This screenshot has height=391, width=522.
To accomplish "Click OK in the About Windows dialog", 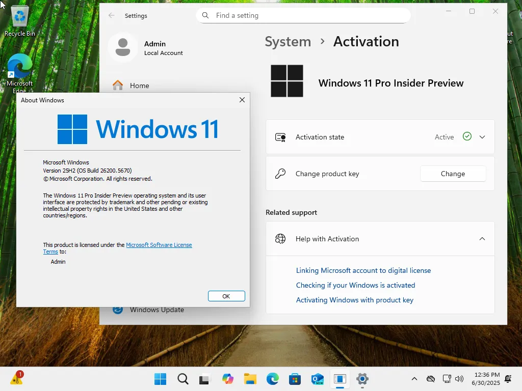I will [226, 296].
